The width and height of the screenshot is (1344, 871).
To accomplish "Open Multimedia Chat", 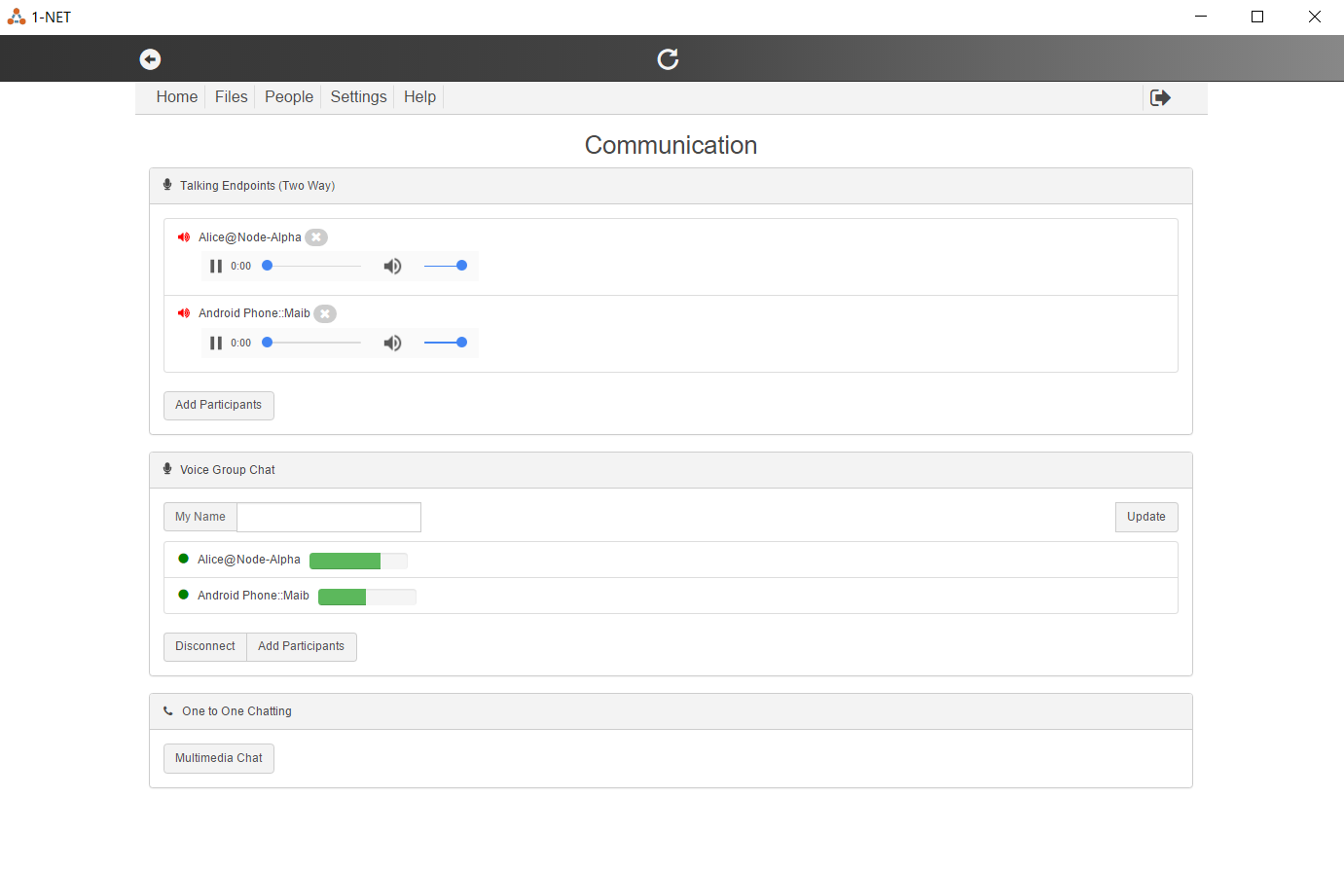I will (218, 758).
